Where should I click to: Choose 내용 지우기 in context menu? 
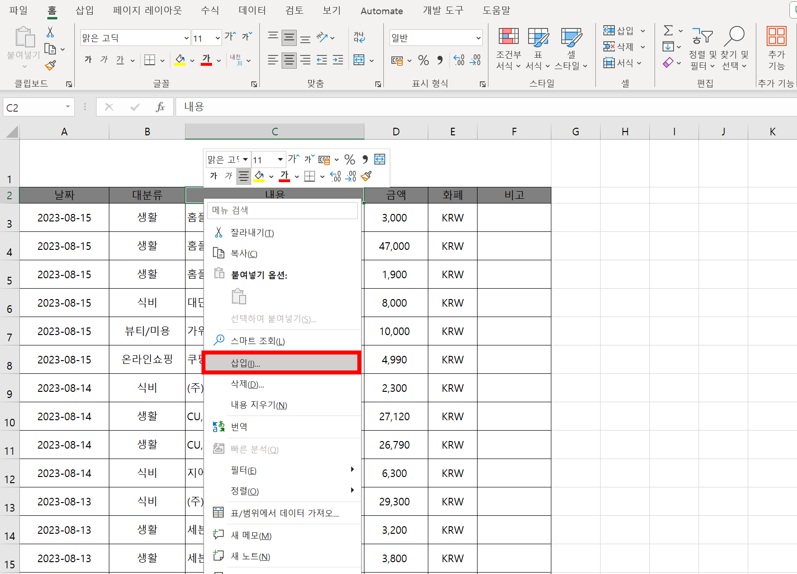point(283,405)
